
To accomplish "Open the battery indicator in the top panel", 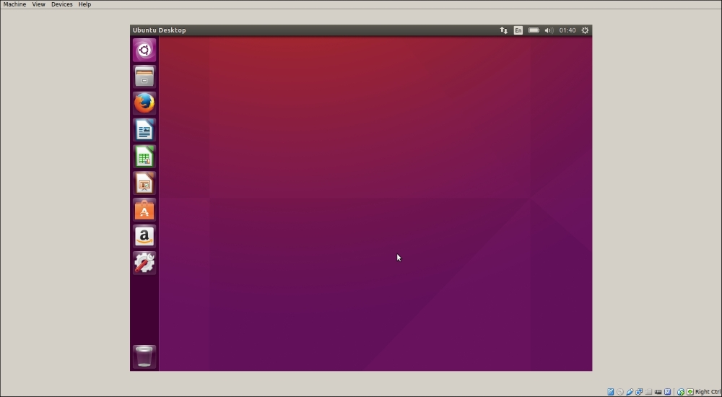I will pos(534,30).
